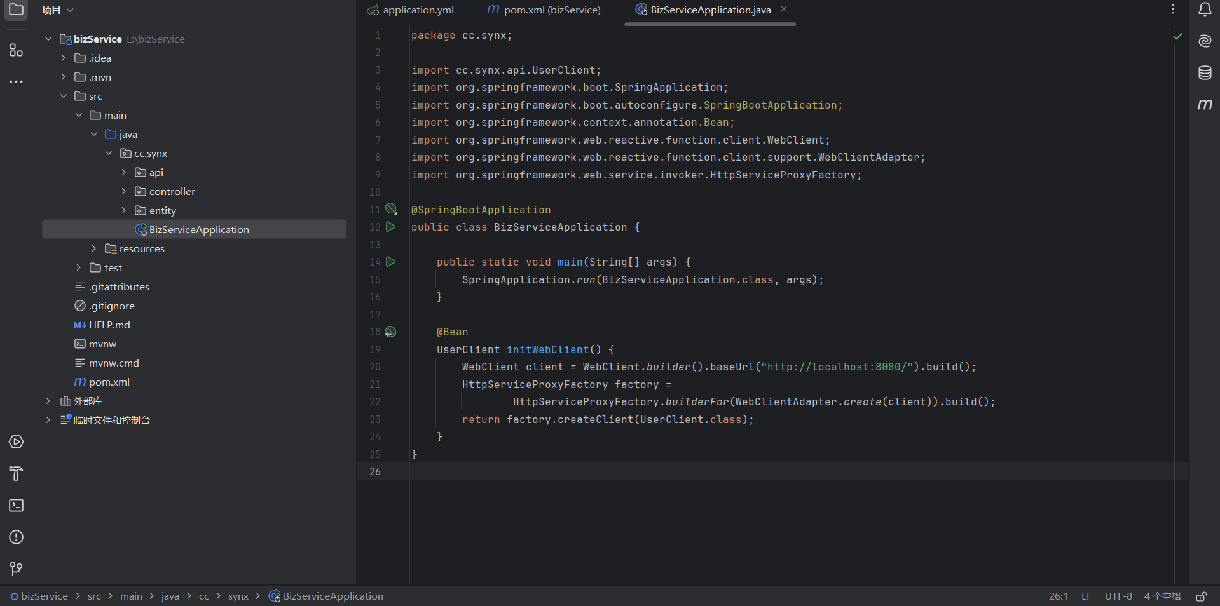This screenshot has height=606, width=1220.
Task: Switch to the application.yml tab
Action: tap(411, 10)
